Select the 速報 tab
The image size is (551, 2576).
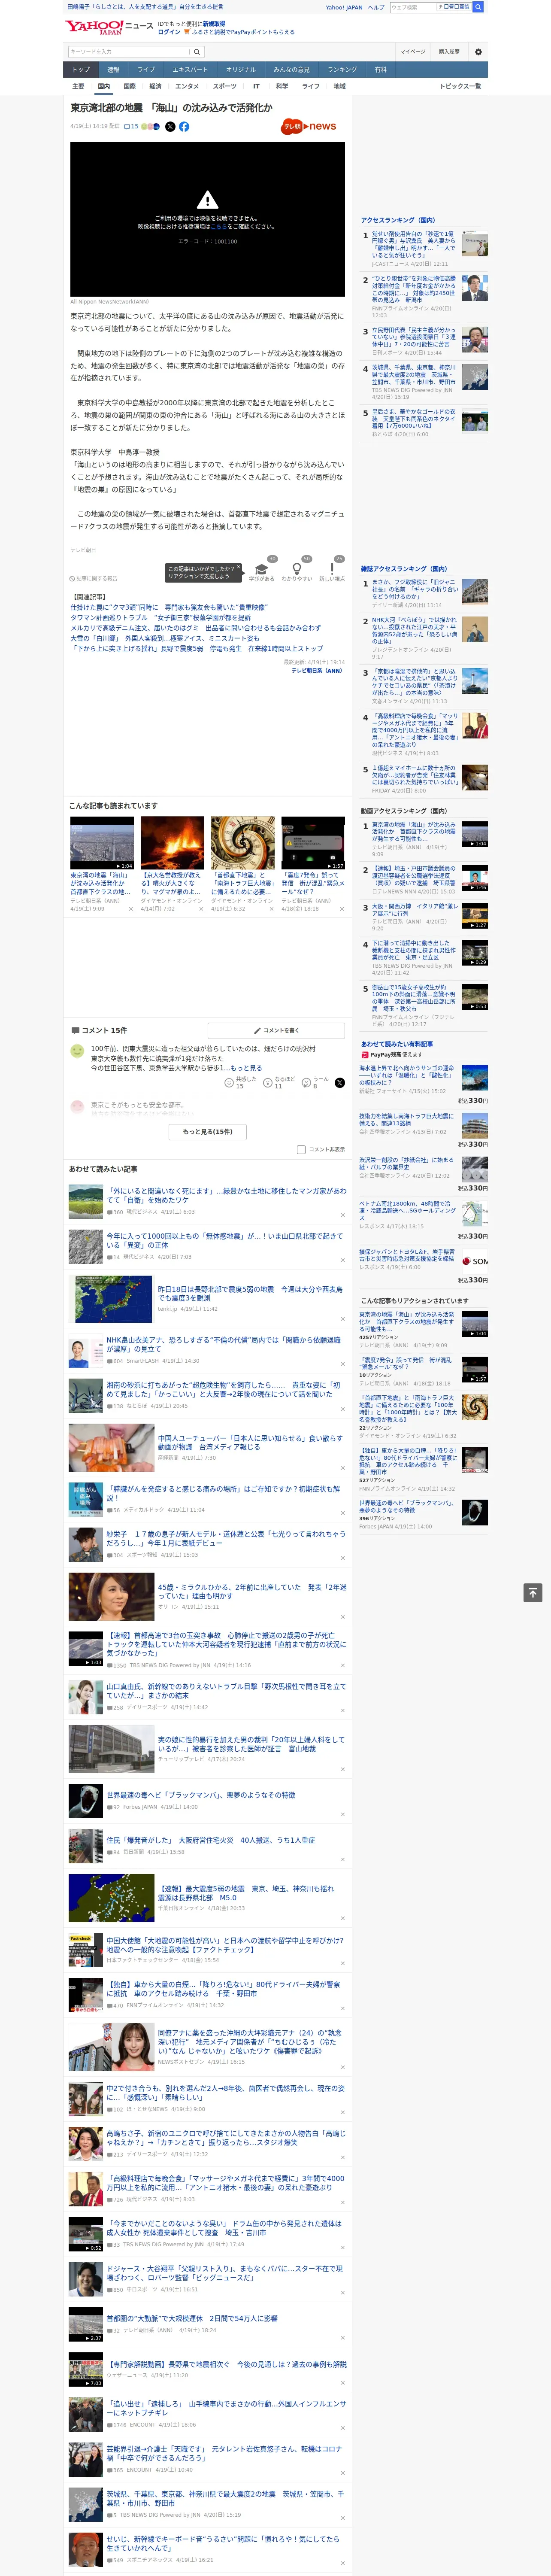[113, 69]
